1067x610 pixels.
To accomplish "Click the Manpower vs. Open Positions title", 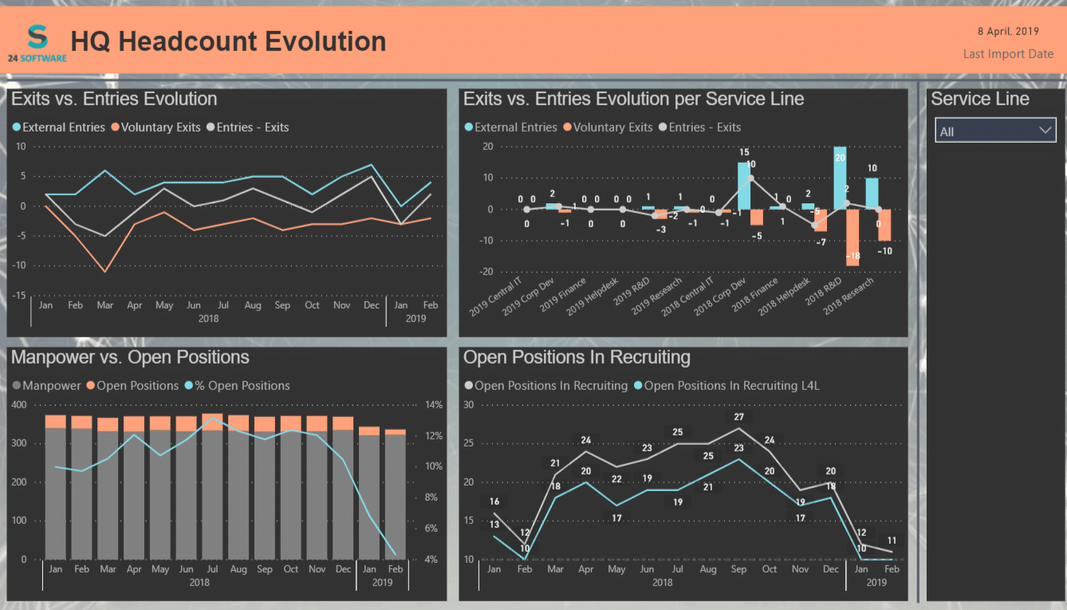I will 130,357.
